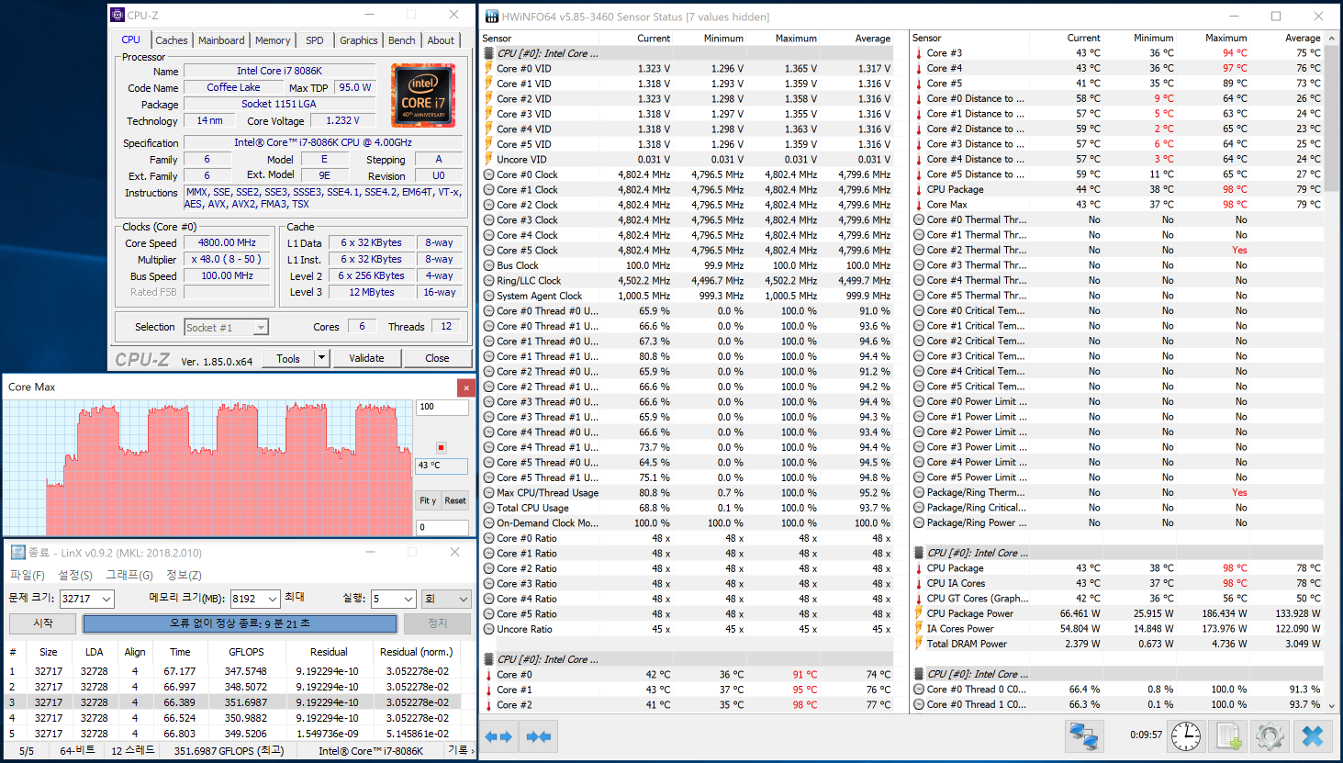This screenshot has width=1343, height=763.
Task: Open the 회 run unit dropdown in LinX
Action: point(446,599)
